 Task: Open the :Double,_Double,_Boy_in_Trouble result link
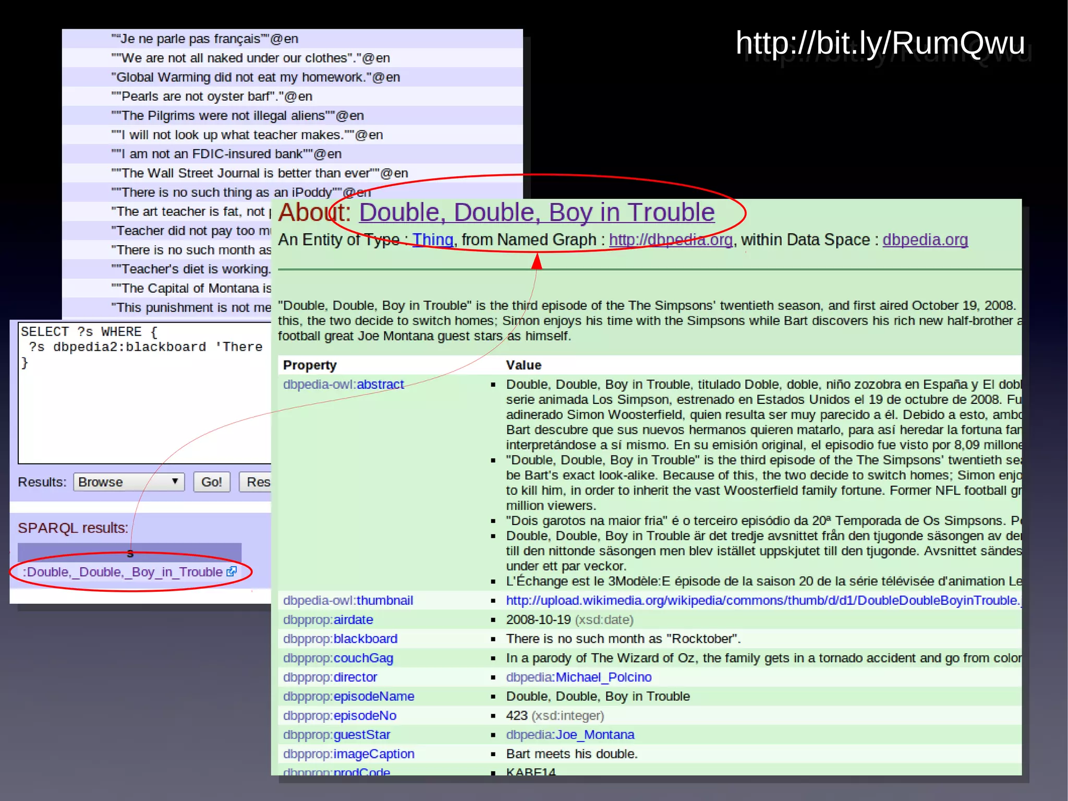coord(122,572)
